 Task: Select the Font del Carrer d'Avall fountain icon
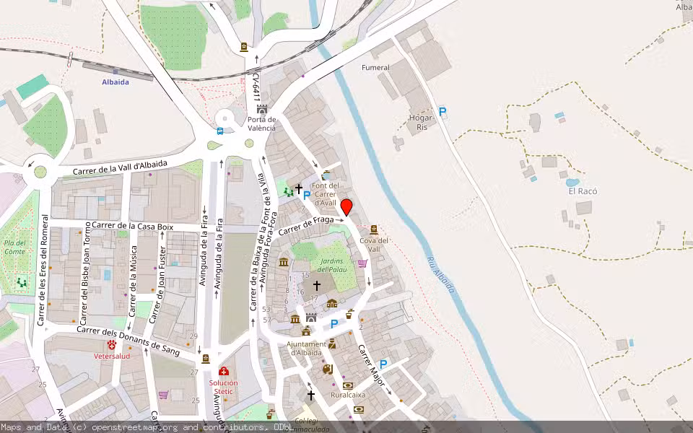point(326,175)
